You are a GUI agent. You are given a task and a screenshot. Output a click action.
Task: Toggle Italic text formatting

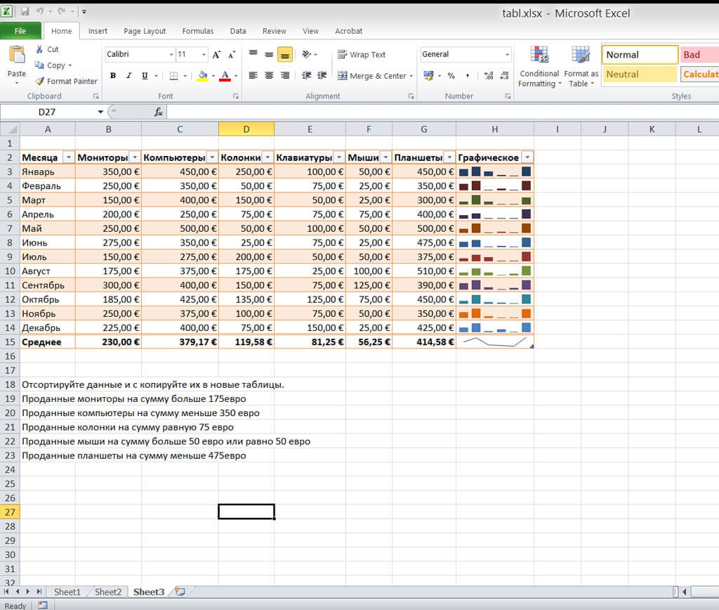point(129,76)
